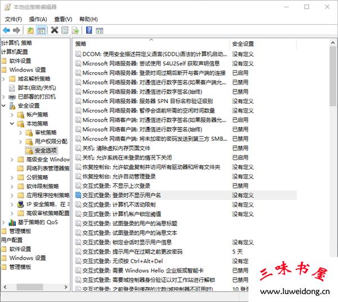Select policy 交互式登录: 计算机不活动限制

(119, 205)
